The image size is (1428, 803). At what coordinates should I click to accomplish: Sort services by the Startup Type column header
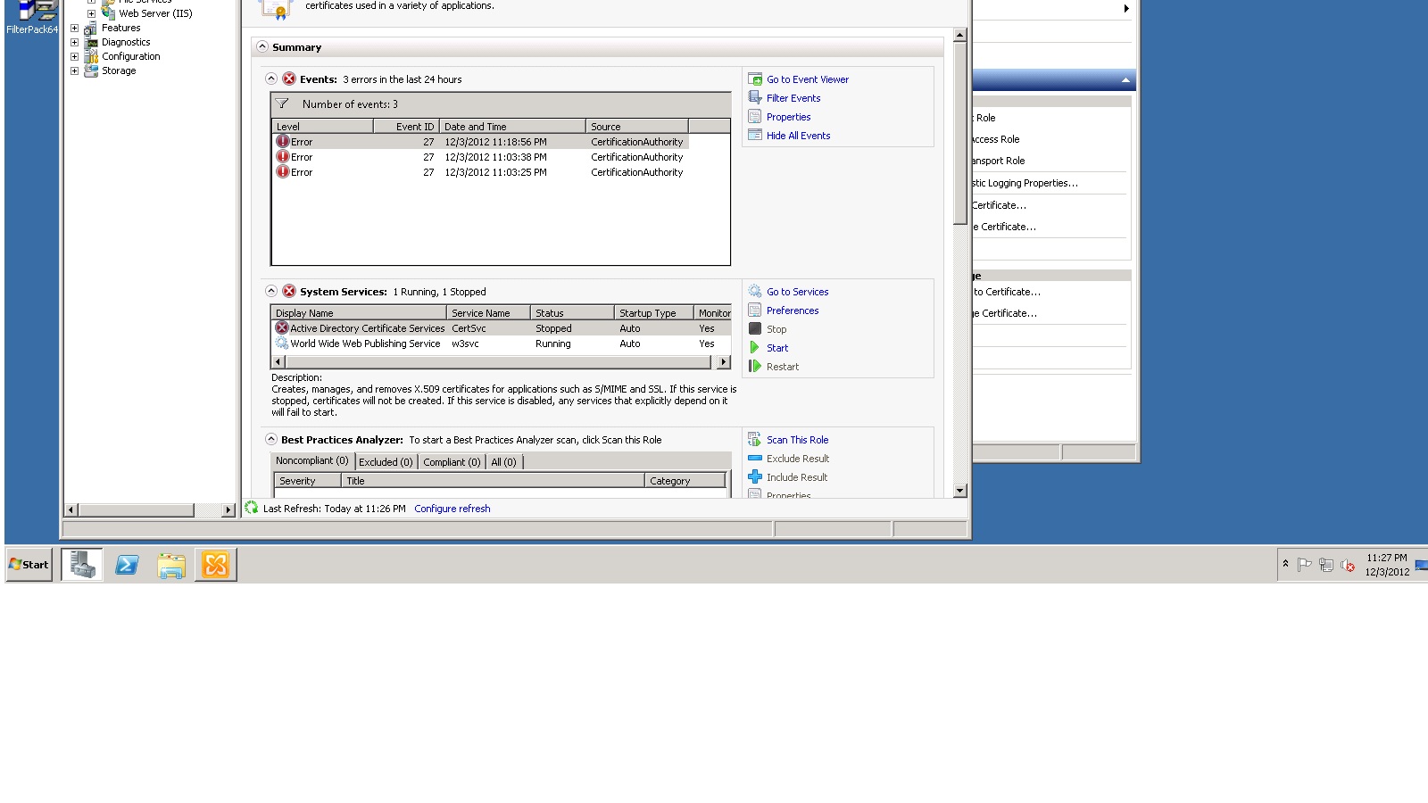tap(653, 313)
